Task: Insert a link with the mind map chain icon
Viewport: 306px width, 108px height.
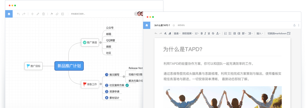Action: (57, 14)
